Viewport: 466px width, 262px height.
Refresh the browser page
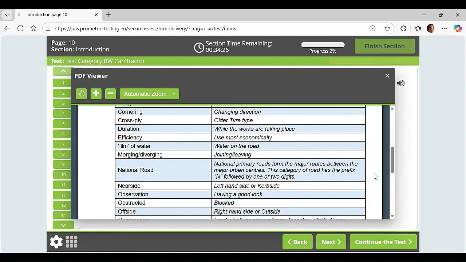[x=20, y=28]
